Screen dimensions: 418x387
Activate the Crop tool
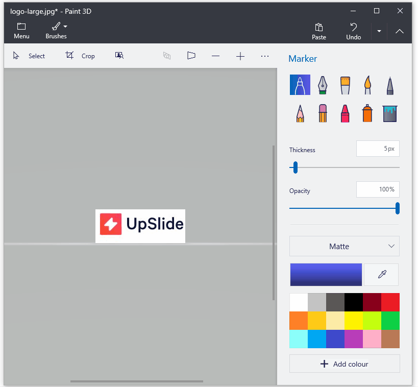coord(80,56)
